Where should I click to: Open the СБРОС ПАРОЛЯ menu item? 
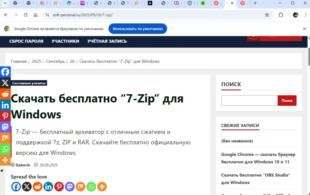[x=26, y=41]
